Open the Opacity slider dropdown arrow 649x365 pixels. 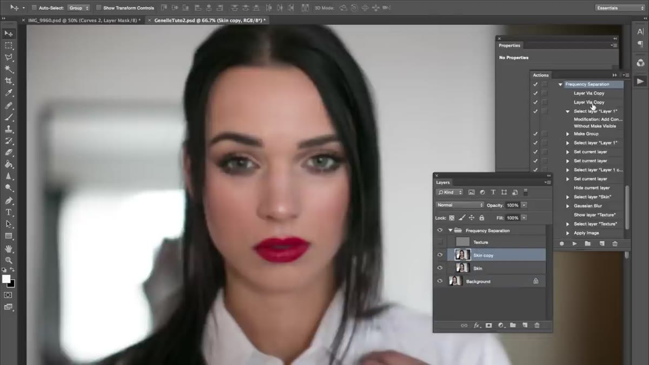(524, 205)
